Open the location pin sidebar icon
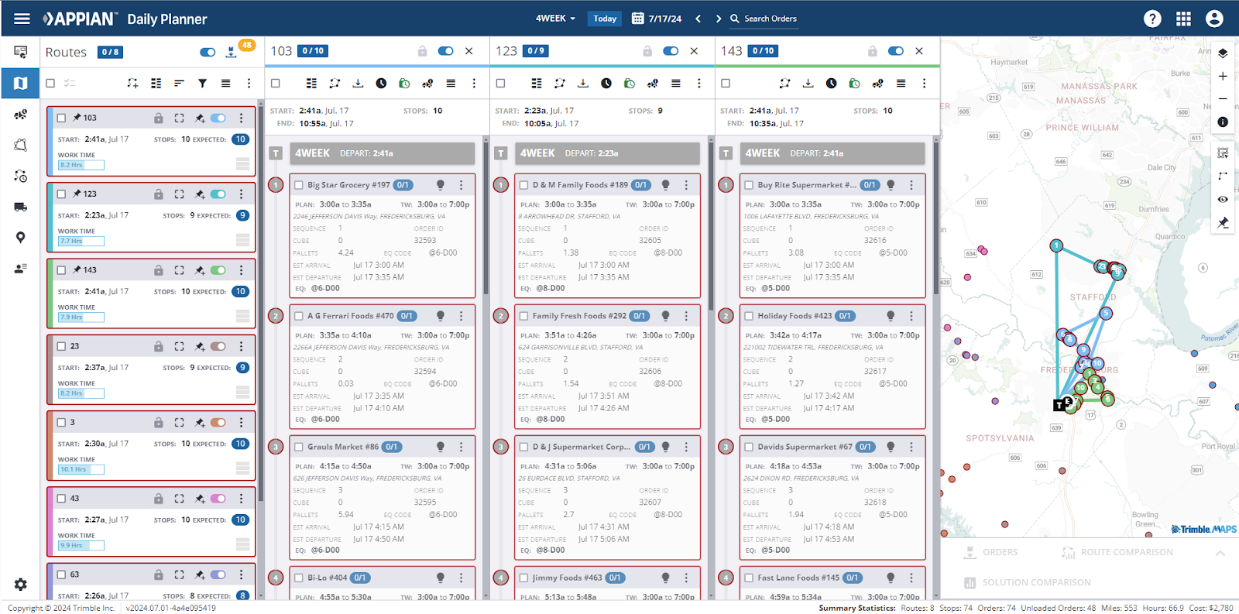This screenshot has width=1239, height=614. tap(21, 238)
